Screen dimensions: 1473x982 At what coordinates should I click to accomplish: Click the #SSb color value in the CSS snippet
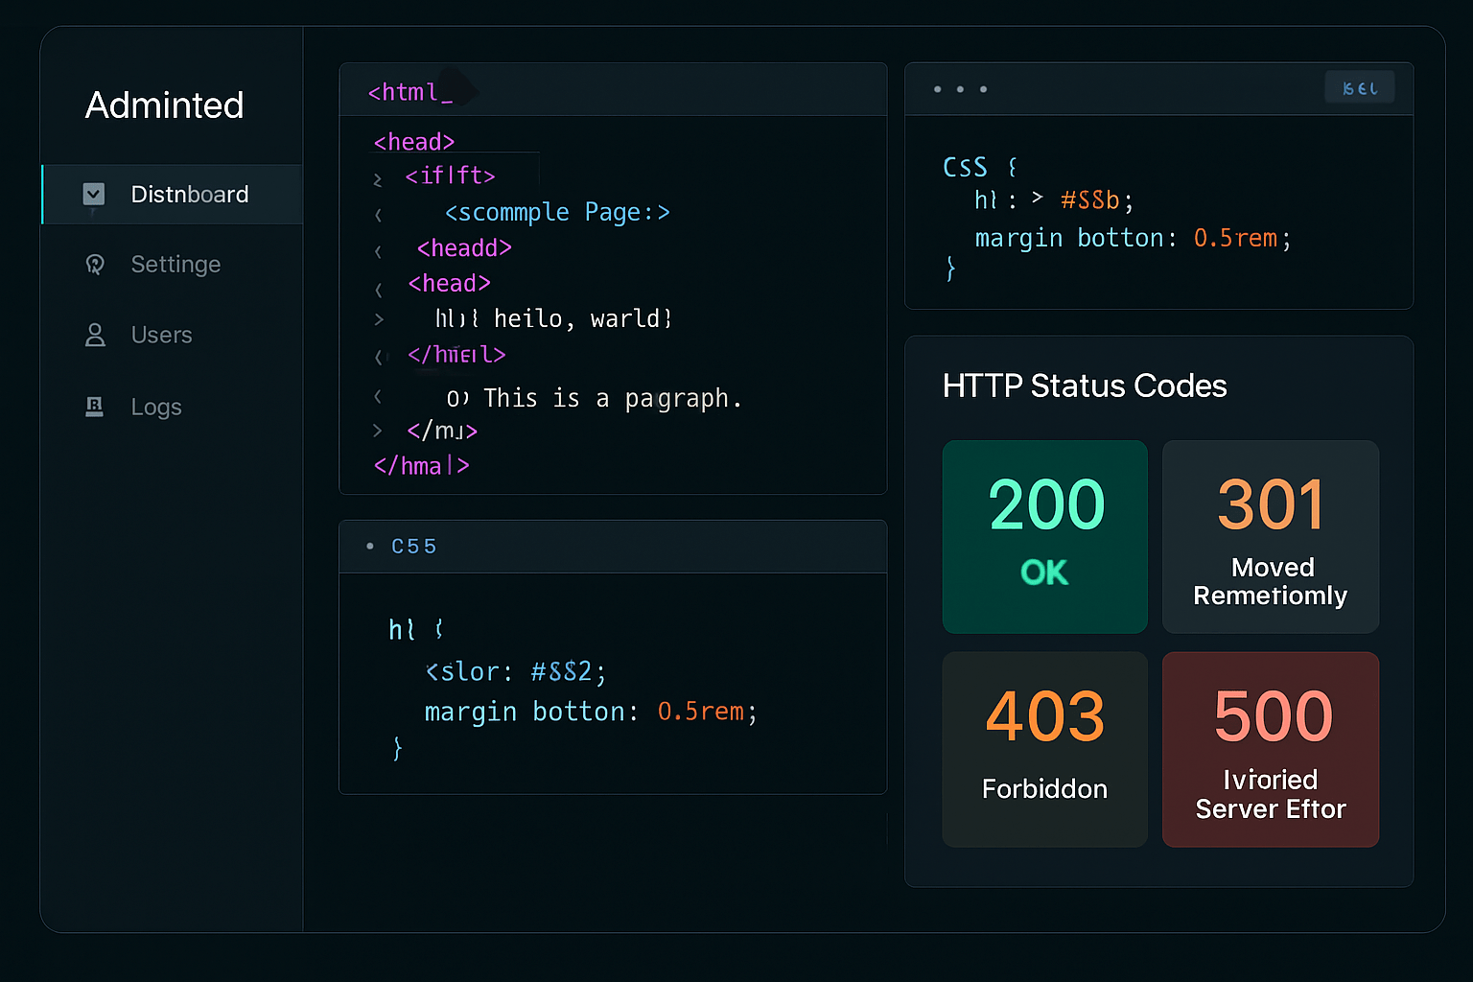pos(1089,199)
